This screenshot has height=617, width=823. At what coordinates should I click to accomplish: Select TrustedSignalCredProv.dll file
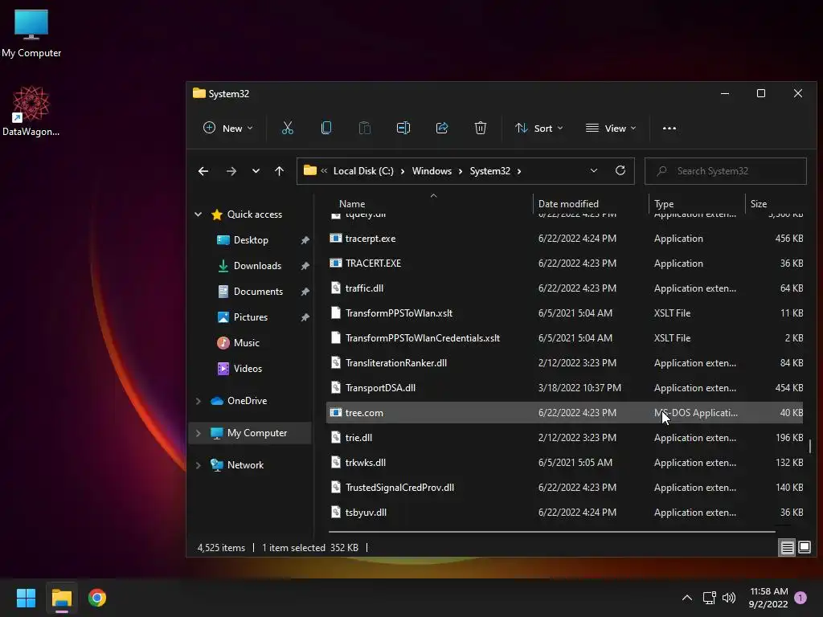(x=565, y=488)
